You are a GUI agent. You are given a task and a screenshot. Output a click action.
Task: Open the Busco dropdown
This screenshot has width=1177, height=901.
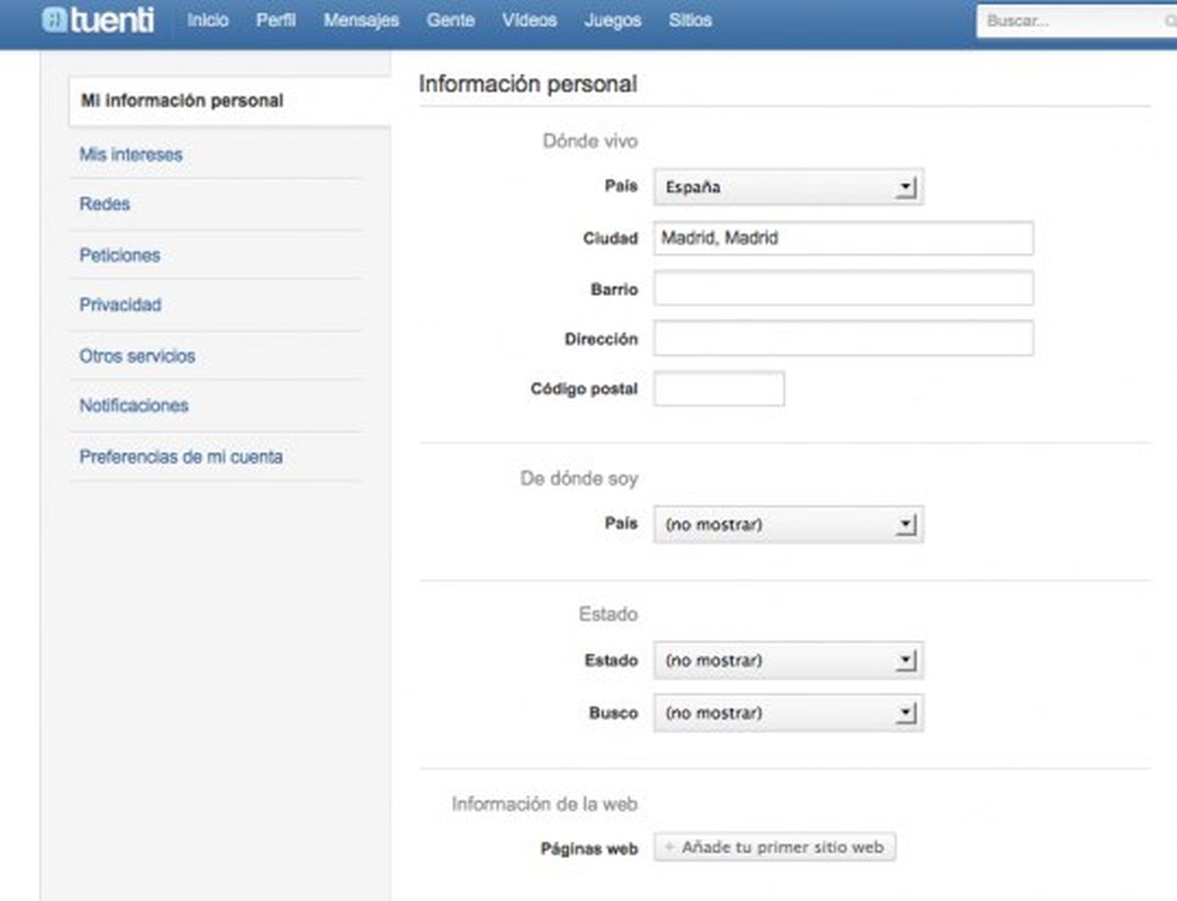788,713
